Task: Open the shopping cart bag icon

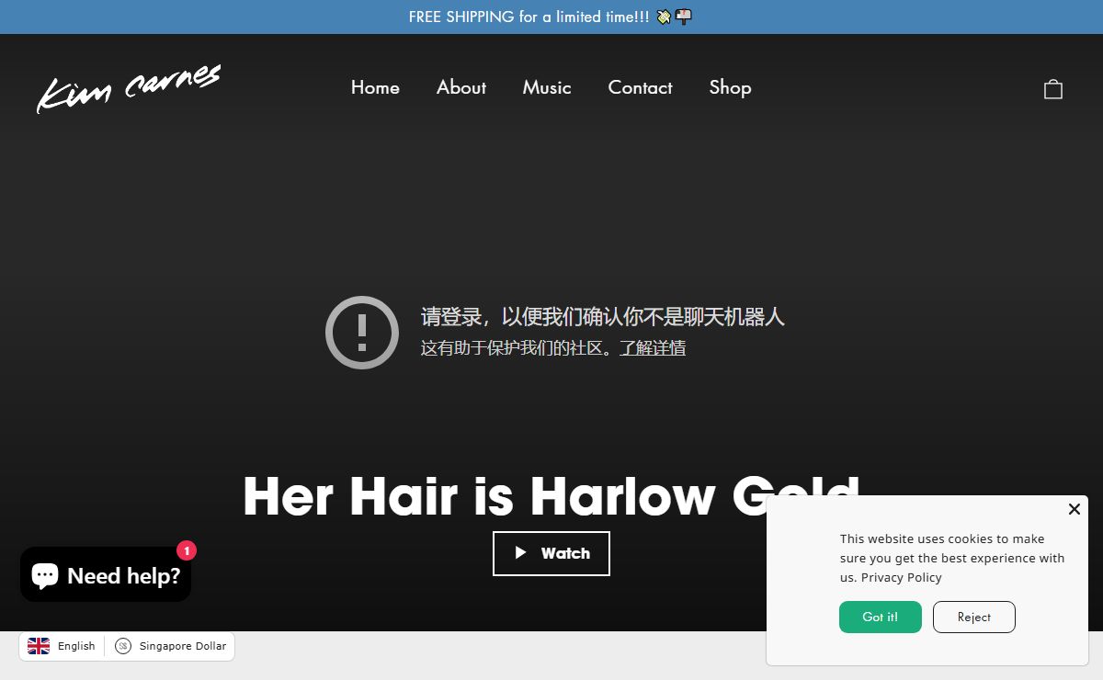Action: coord(1052,89)
